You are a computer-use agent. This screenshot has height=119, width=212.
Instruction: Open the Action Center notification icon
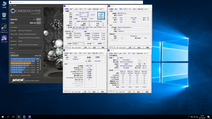point(209,117)
